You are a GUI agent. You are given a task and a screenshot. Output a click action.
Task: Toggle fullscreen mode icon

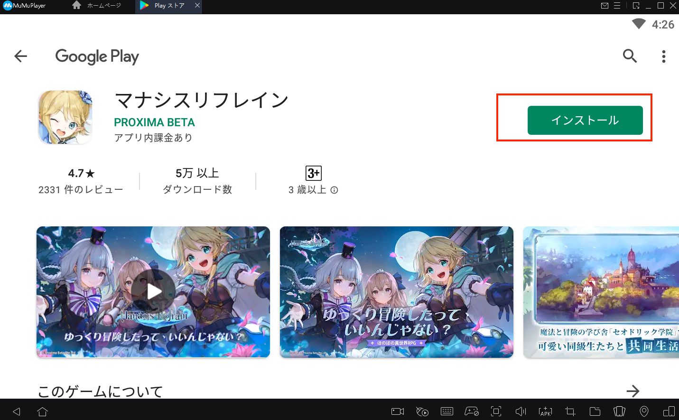[496, 411]
